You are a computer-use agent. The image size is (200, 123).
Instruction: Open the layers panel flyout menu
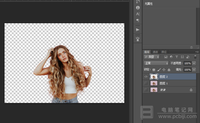point(197,52)
